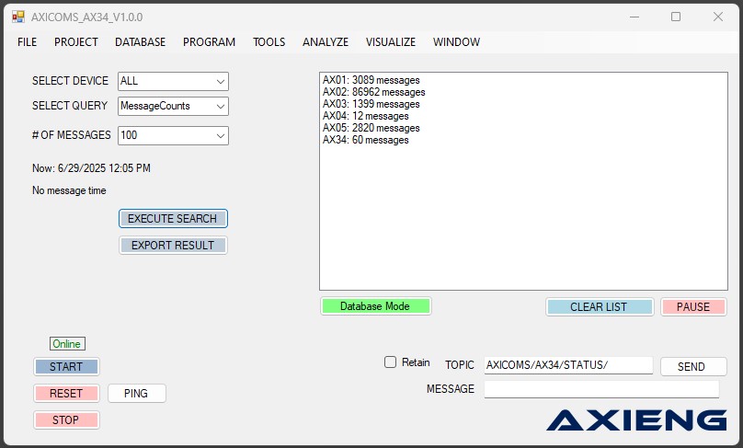
Task: Click the EXPORT RESULT button
Action: (x=173, y=245)
